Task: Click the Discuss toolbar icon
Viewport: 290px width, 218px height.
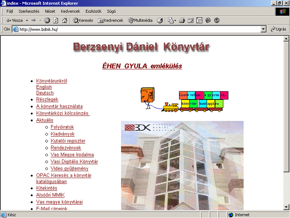Action: point(199,21)
